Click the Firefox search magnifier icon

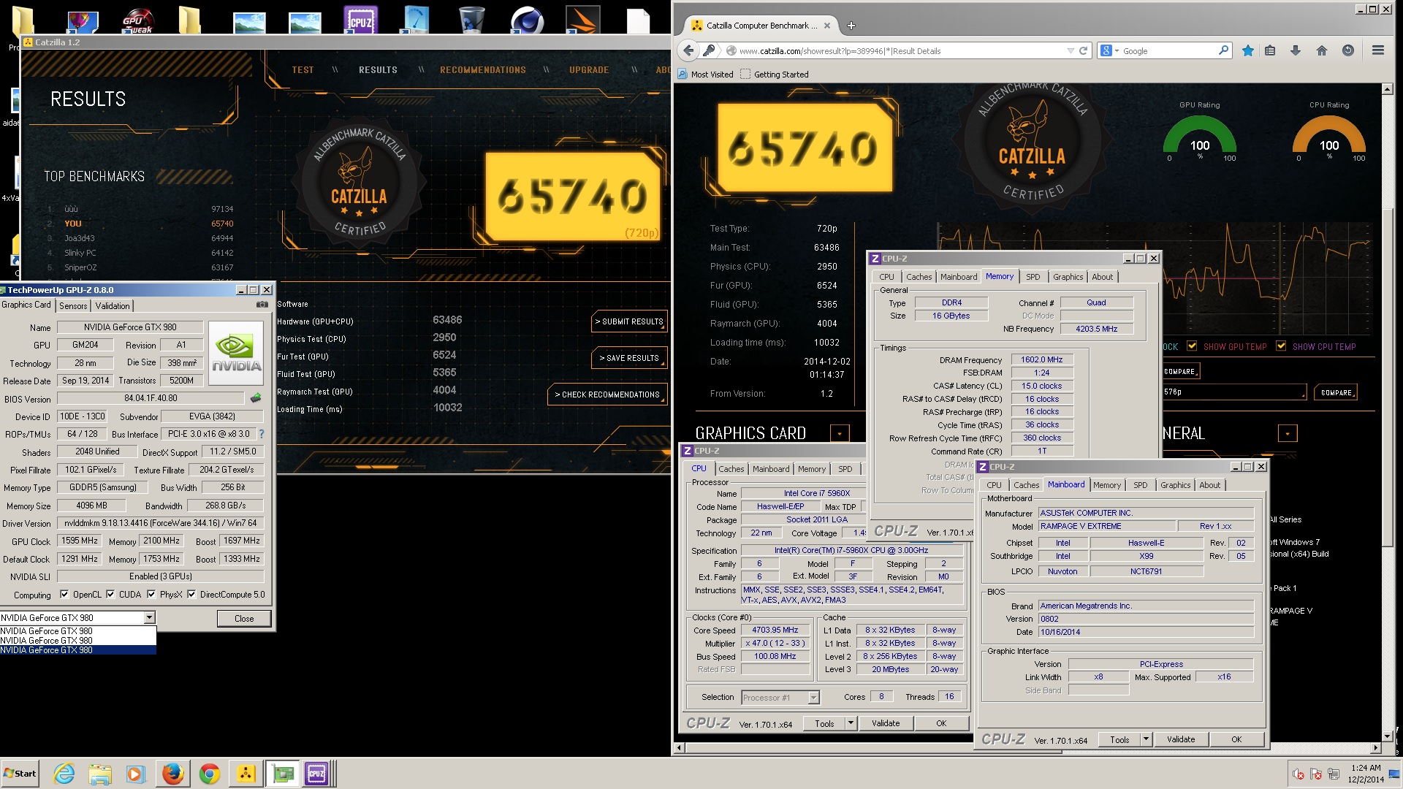pos(1224,50)
